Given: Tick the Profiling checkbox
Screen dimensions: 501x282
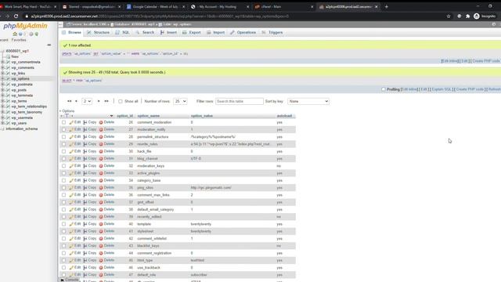Looking at the screenshot, I should point(384,89).
